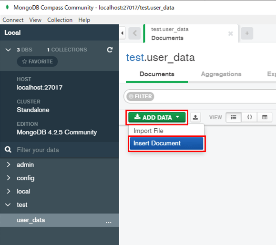Select the config database name
This screenshot has width=276, height=245.
point(26,178)
